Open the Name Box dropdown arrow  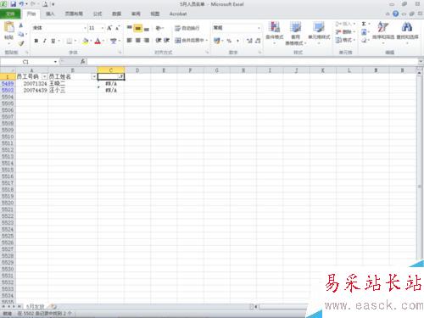[x=55, y=62]
